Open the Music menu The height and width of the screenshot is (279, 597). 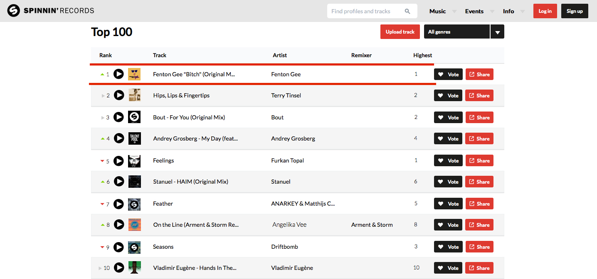(x=437, y=11)
